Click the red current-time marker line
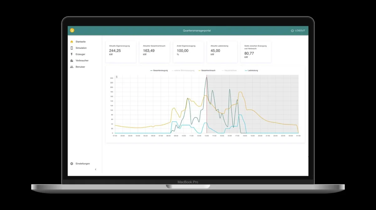The width and height of the screenshot is (376, 210). [207, 119]
